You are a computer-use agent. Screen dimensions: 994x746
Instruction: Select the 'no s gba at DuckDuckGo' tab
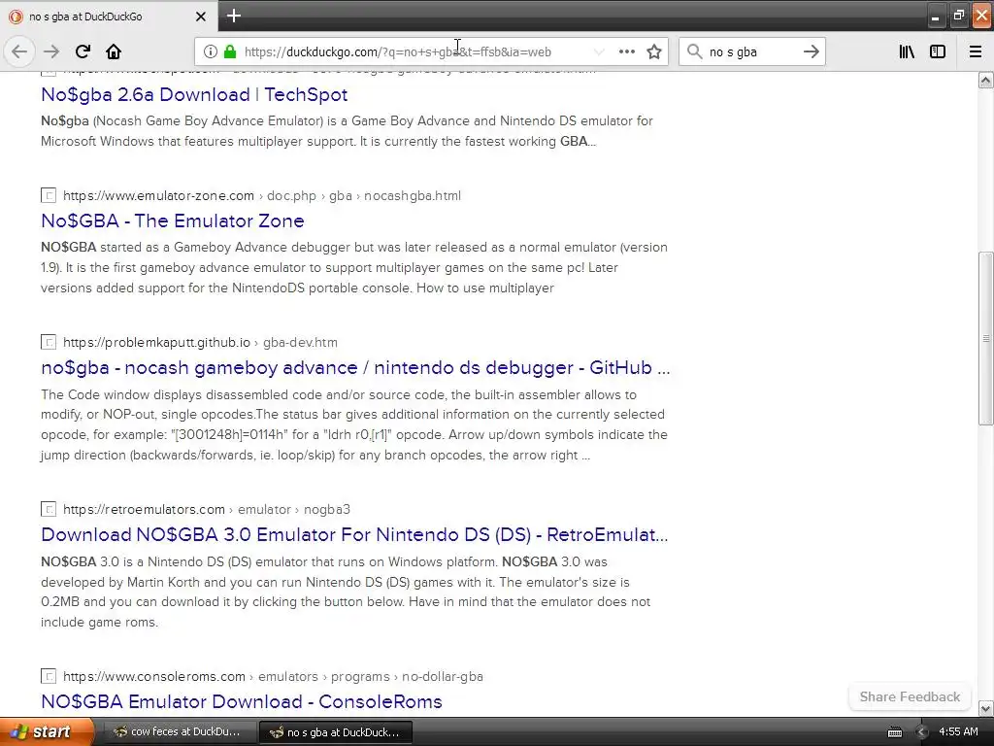[x=109, y=16]
